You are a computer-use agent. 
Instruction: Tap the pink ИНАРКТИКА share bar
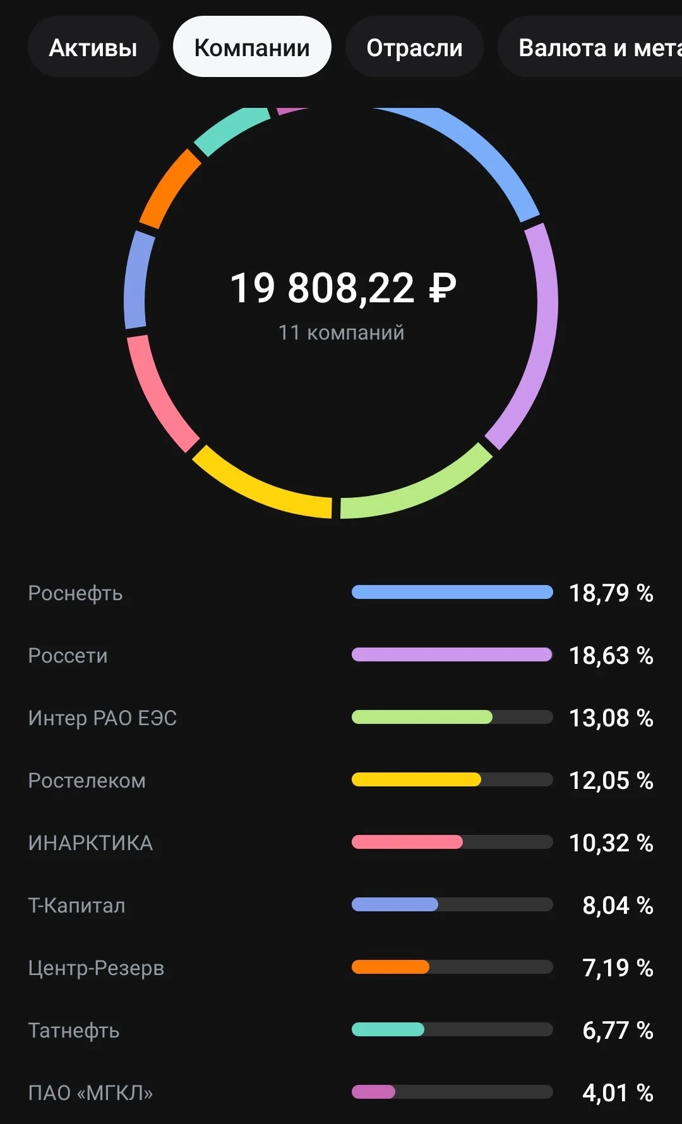pyautogui.click(x=452, y=842)
